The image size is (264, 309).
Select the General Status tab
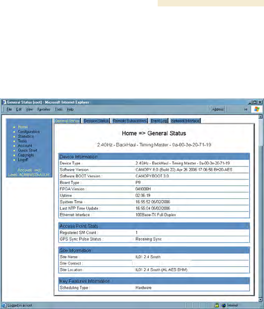[x=67, y=121]
